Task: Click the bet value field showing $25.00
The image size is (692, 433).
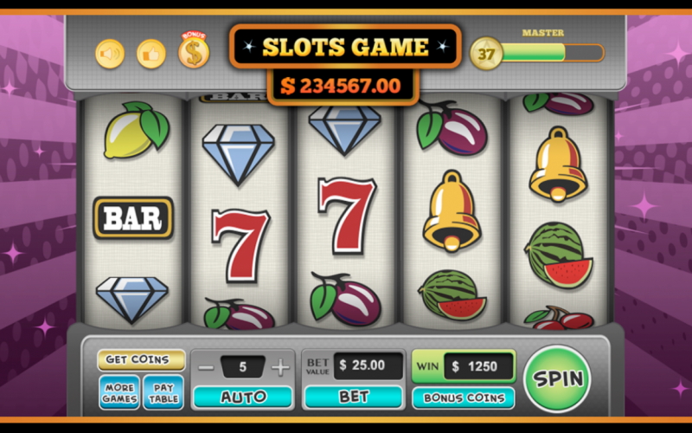Action: [368, 365]
